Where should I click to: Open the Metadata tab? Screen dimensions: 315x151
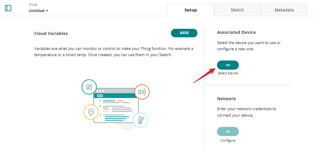pyautogui.click(x=284, y=10)
